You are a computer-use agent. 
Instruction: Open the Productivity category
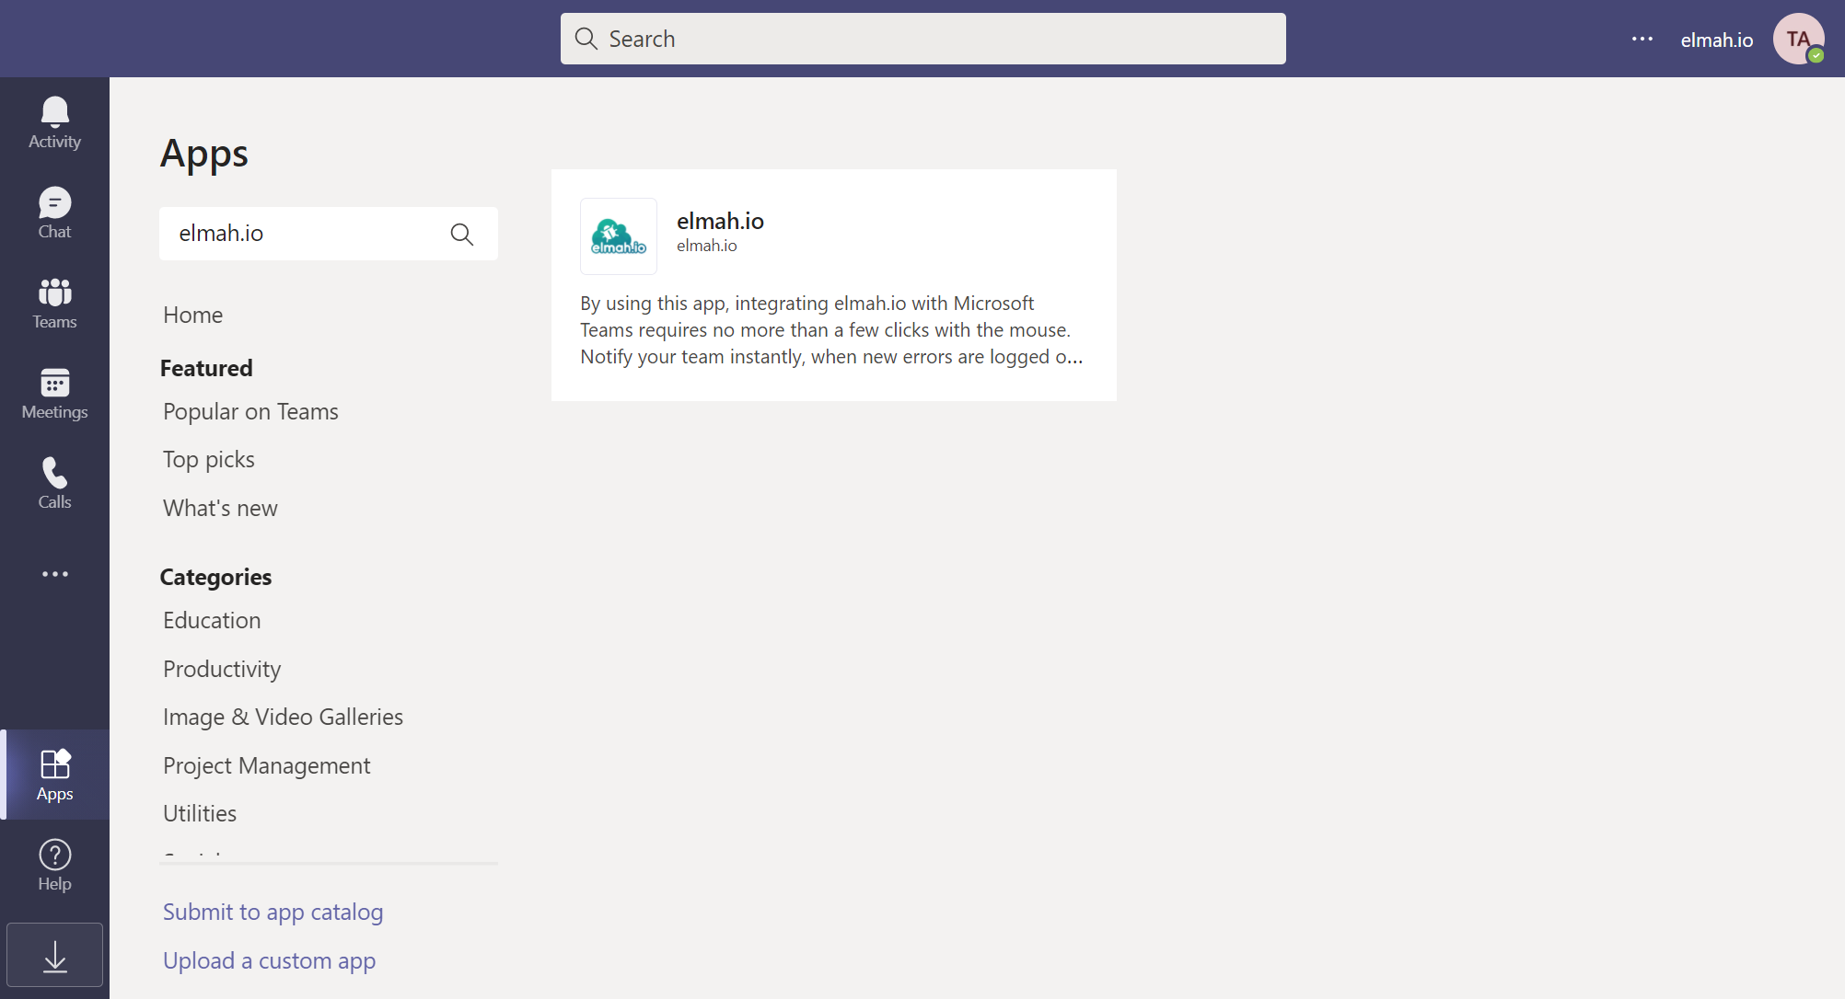pos(222,669)
